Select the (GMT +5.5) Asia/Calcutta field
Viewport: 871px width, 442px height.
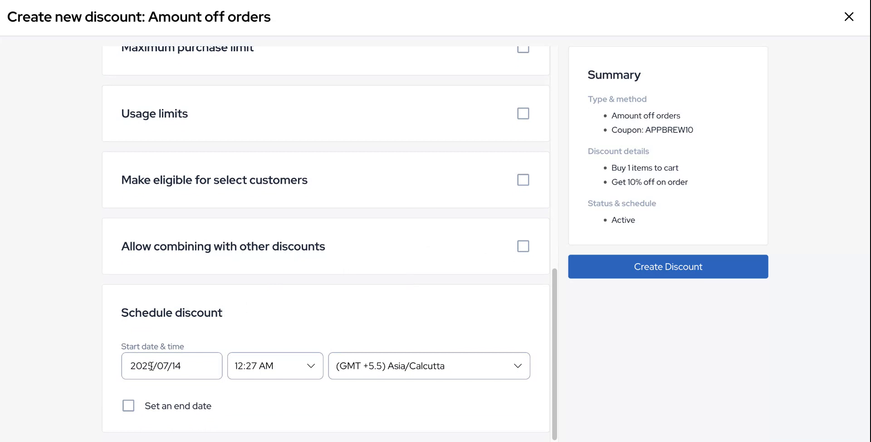click(x=408, y=365)
